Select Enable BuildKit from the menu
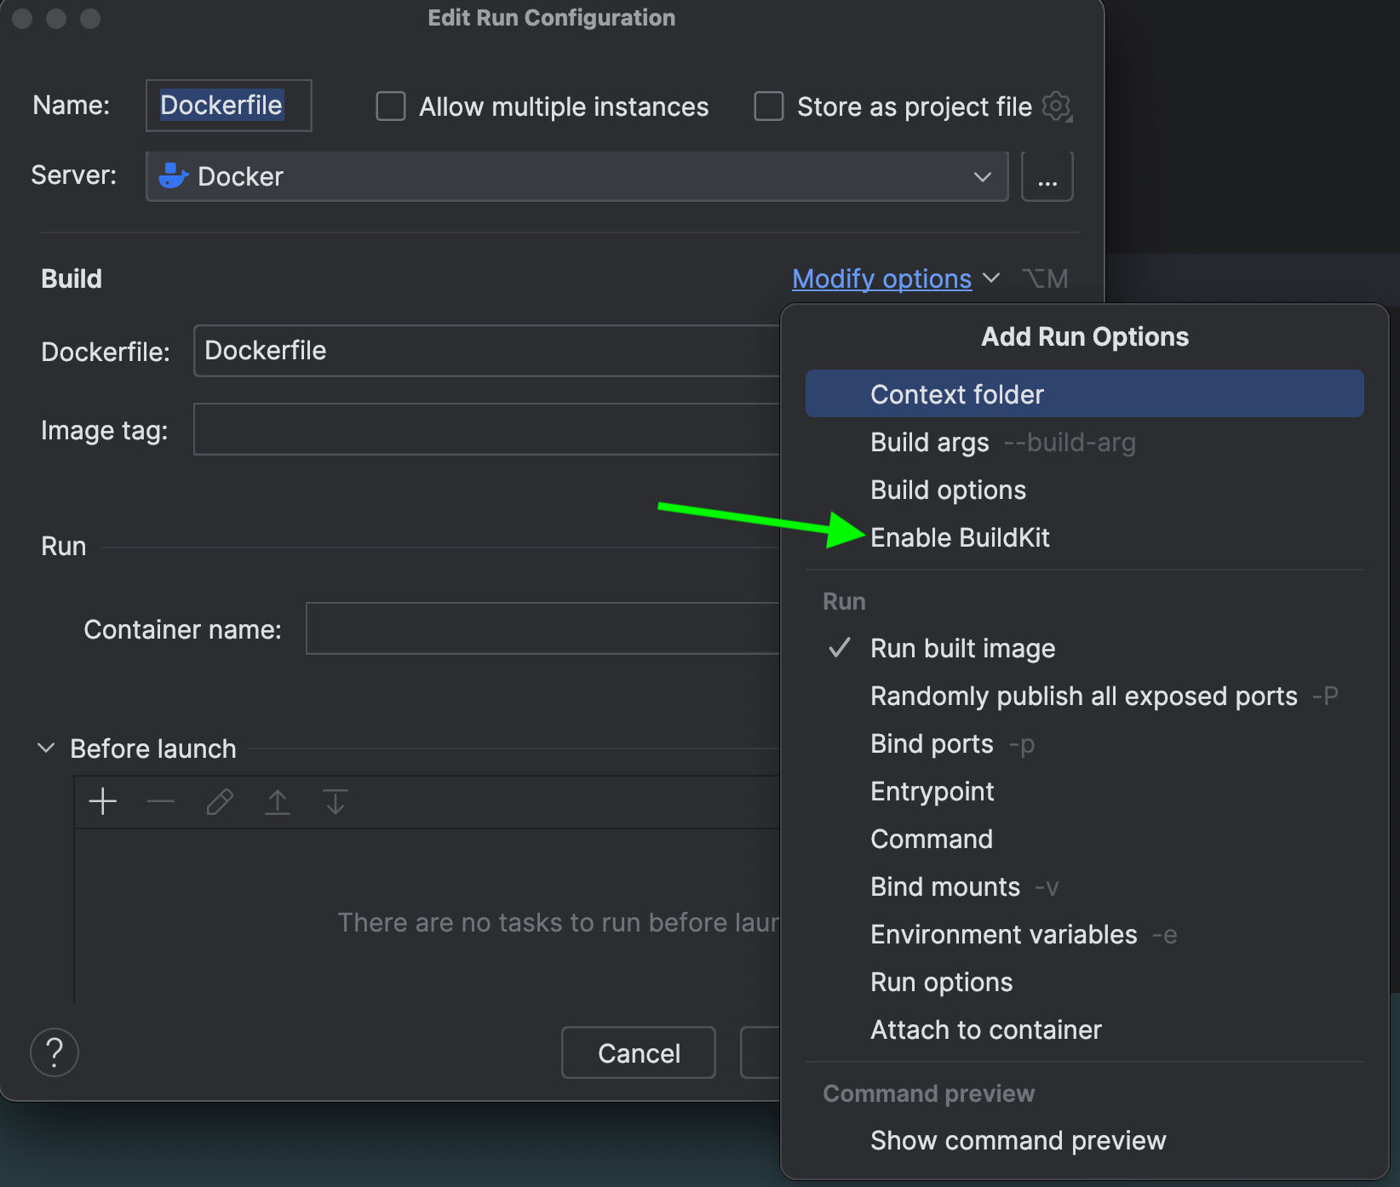Image resolution: width=1400 pixels, height=1187 pixels. click(x=960, y=538)
